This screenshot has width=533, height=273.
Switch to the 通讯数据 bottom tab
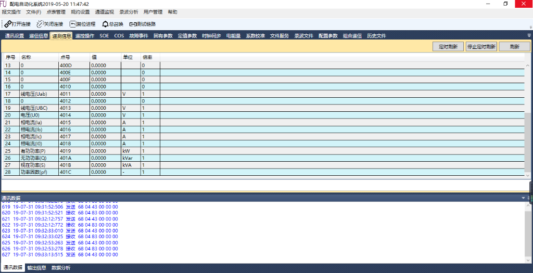[13, 268]
